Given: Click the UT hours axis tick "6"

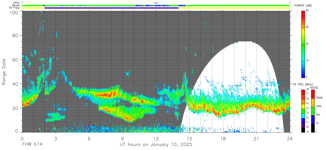Looking at the screenshot, I should pyautogui.click(x=89, y=139).
